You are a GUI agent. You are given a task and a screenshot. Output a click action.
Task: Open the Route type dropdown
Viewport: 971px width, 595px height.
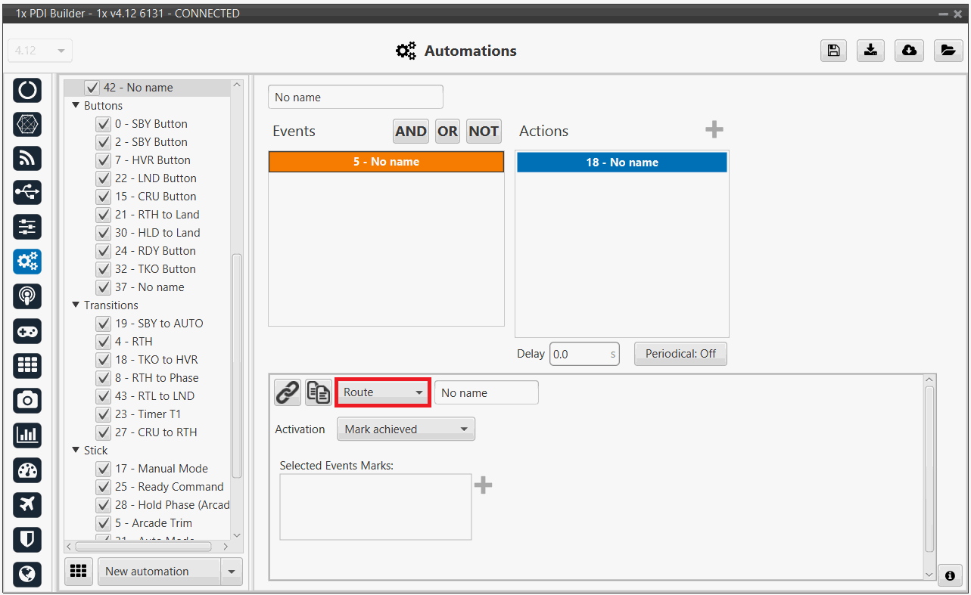(383, 392)
